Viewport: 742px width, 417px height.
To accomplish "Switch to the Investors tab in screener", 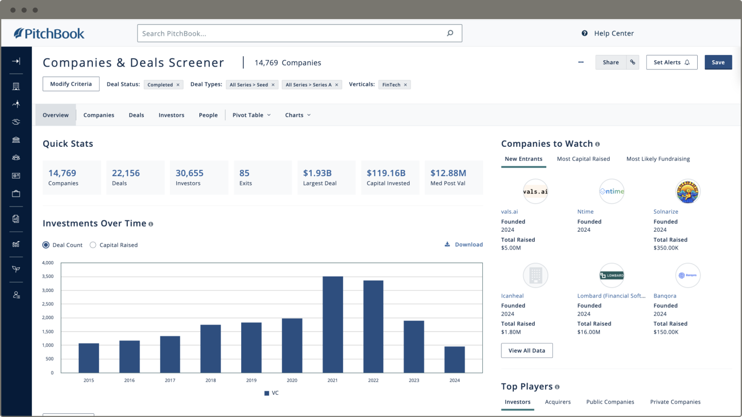I will [x=172, y=115].
